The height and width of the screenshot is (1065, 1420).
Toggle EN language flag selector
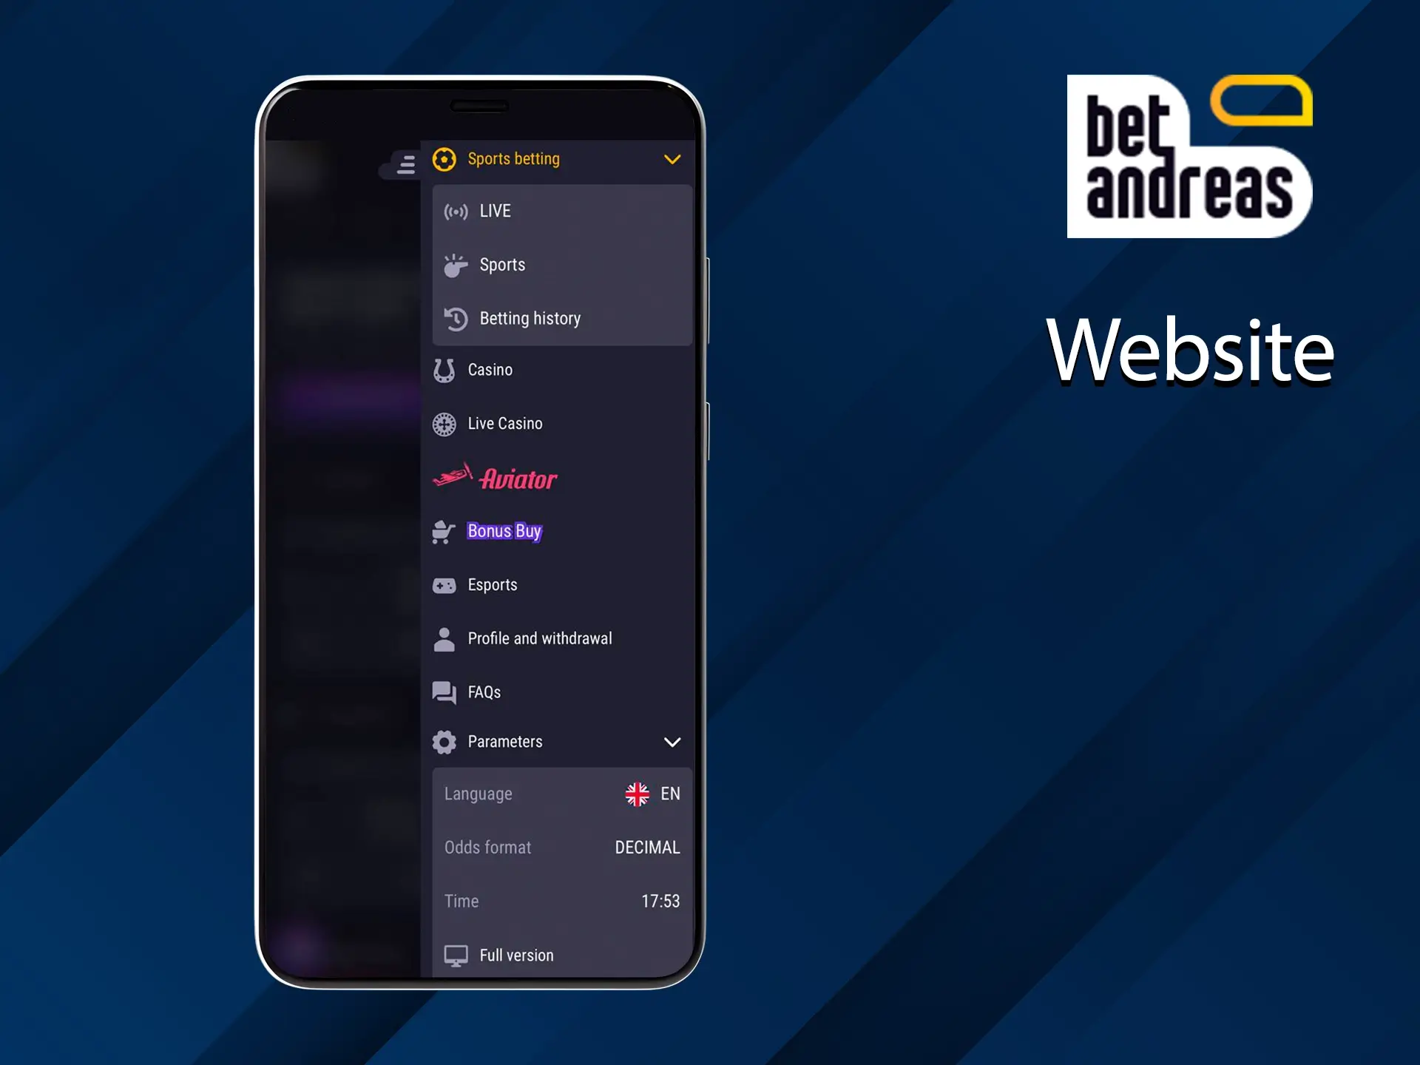point(638,794)
